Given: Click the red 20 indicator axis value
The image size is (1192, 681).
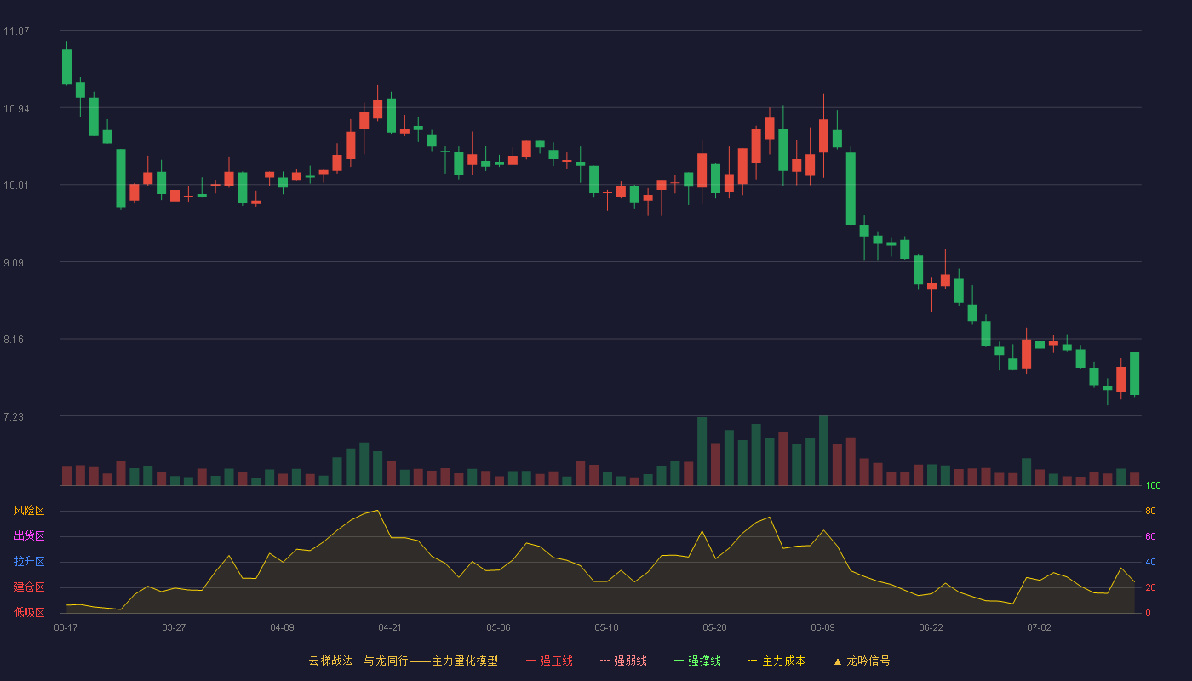Looking at the screenshot, I should (x=1150, y=587).
